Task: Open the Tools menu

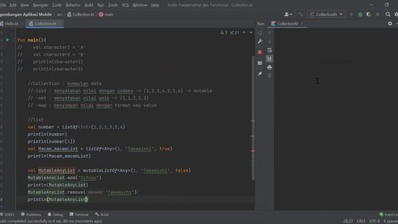Action: tap(113, 5)
